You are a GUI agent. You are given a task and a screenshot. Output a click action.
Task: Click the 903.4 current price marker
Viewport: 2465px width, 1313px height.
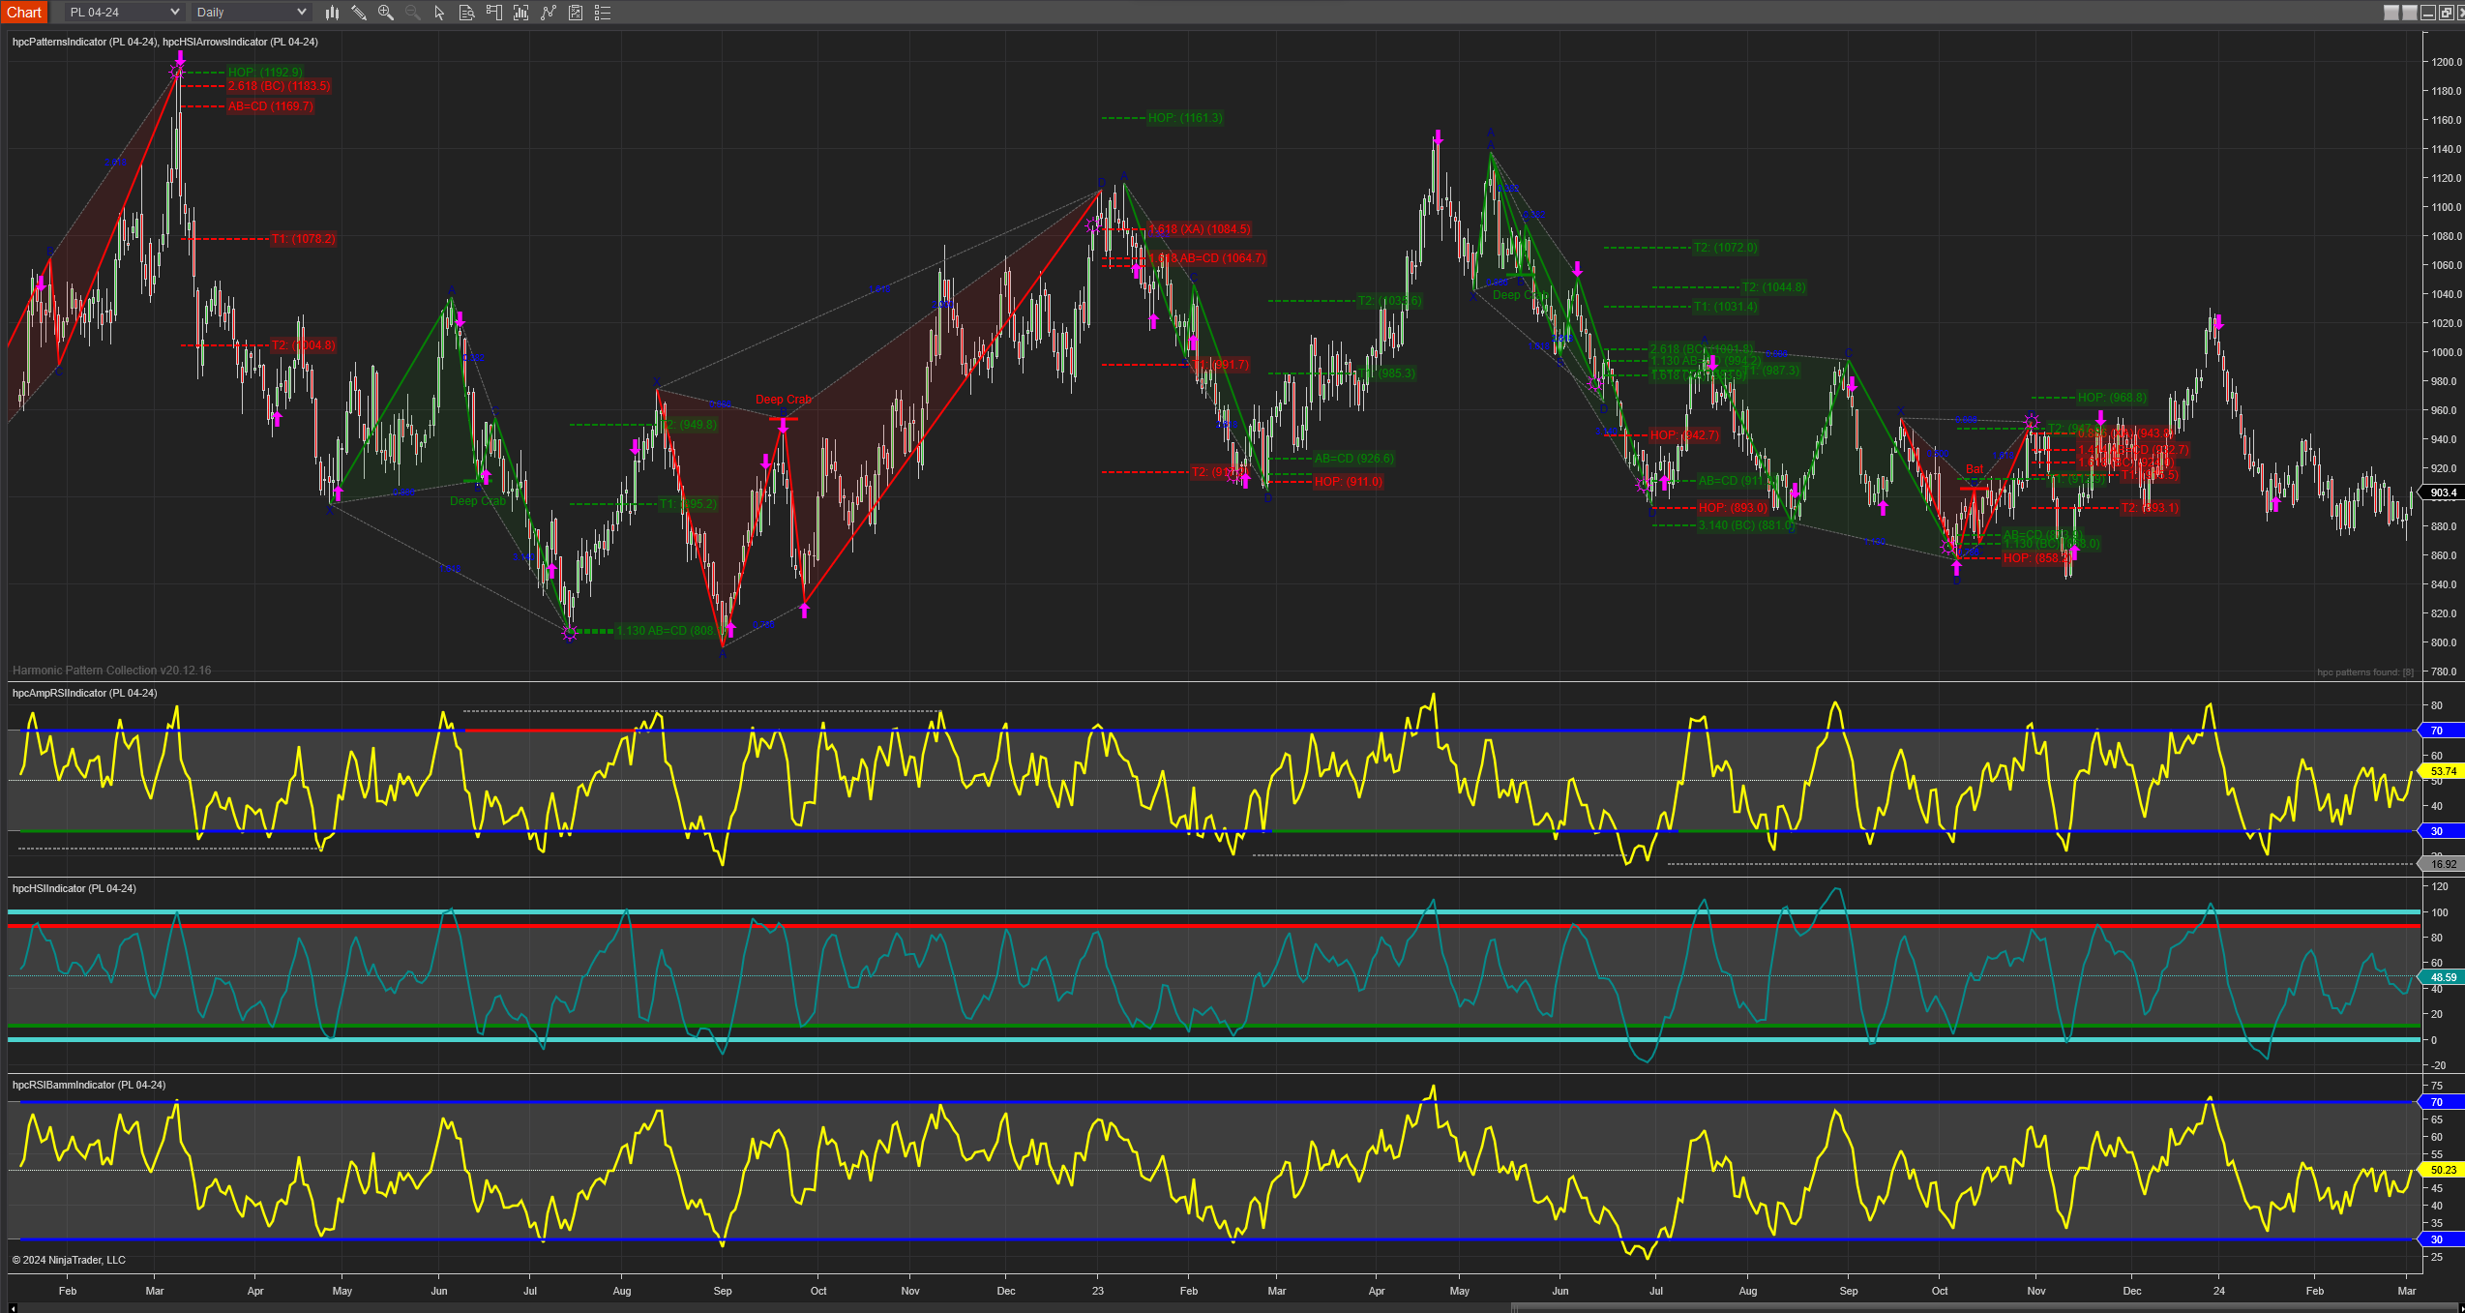click(x=2443, y=492)
